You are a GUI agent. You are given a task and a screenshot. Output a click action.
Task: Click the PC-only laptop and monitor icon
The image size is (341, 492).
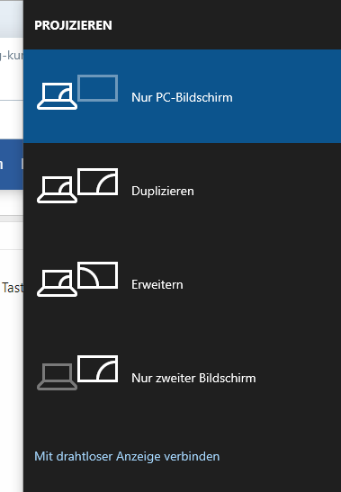click(x=77, y=93)
